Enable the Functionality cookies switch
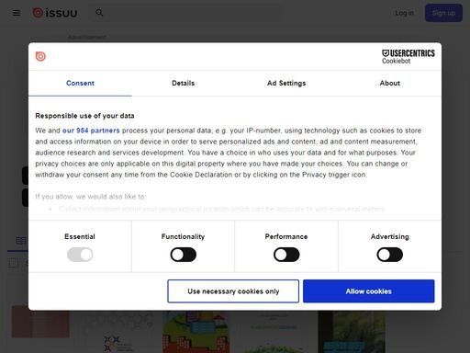 coord(184,255)
